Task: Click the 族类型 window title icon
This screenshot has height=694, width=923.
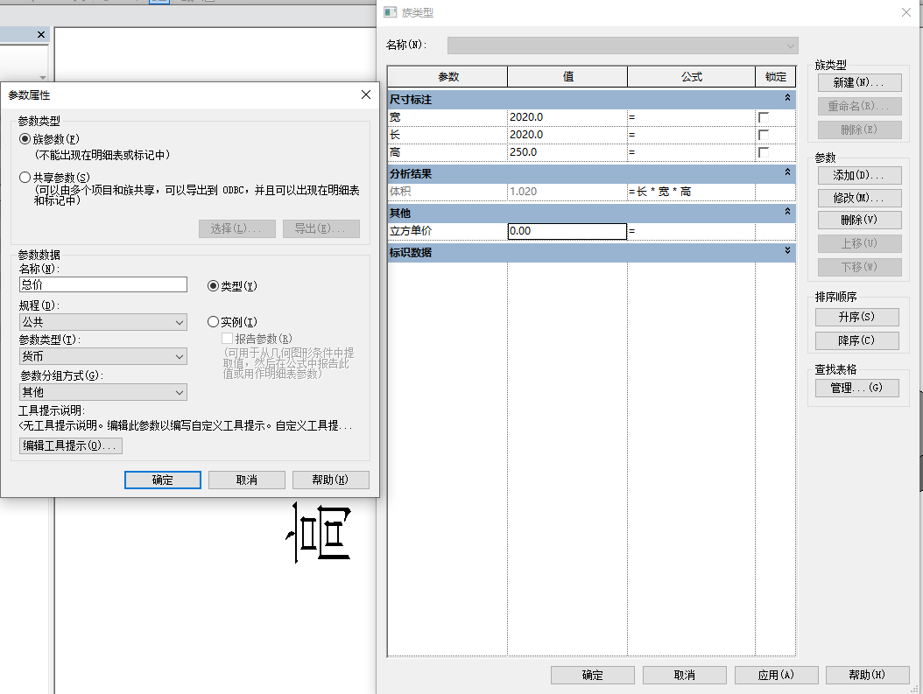Action: tap(391, 12)
